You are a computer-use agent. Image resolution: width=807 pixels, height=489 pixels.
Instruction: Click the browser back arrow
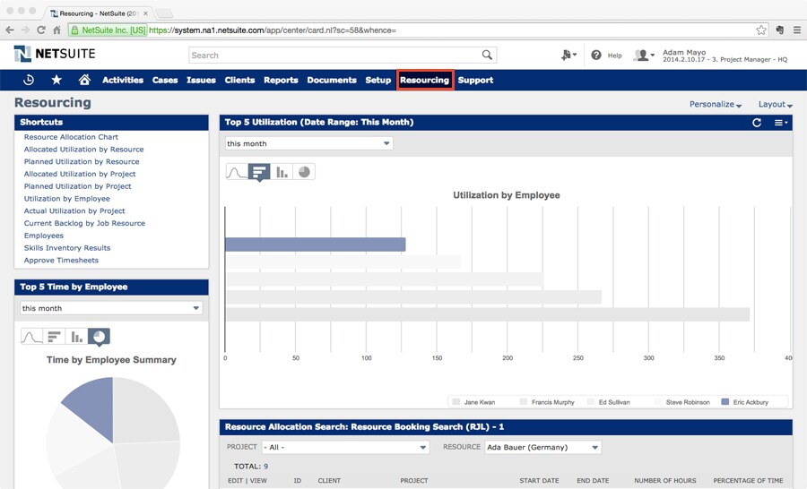(x=10, y=30)
